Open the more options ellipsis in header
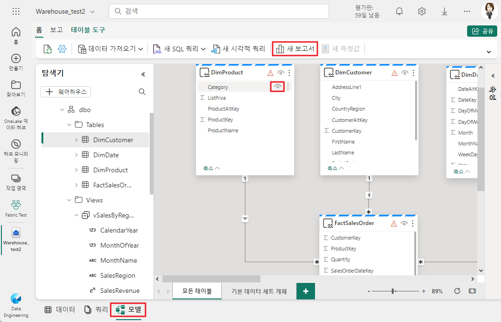The height and width of the screenshot is (322, 501). coord(467,11)
